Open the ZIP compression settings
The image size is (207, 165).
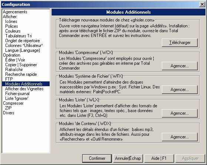pyautogui.click(x=8, y=108)
